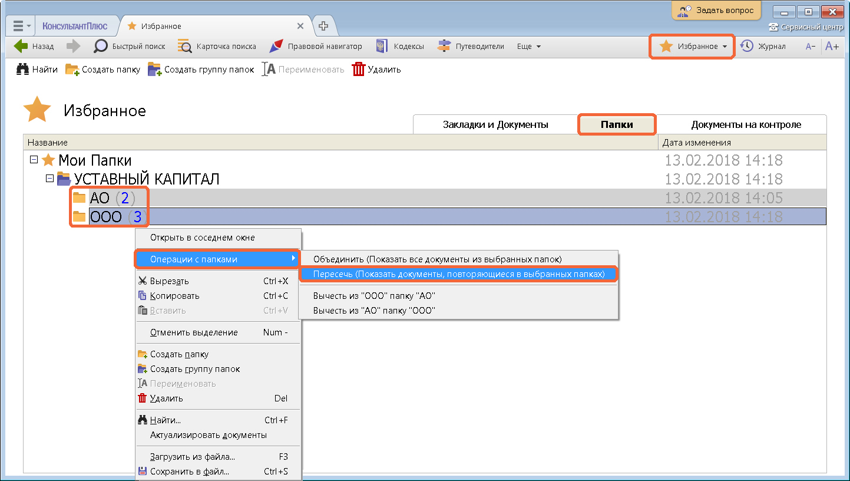Screen dimensions: 850x481
Task: Add a new tab with the plus button
Action: 323,26
